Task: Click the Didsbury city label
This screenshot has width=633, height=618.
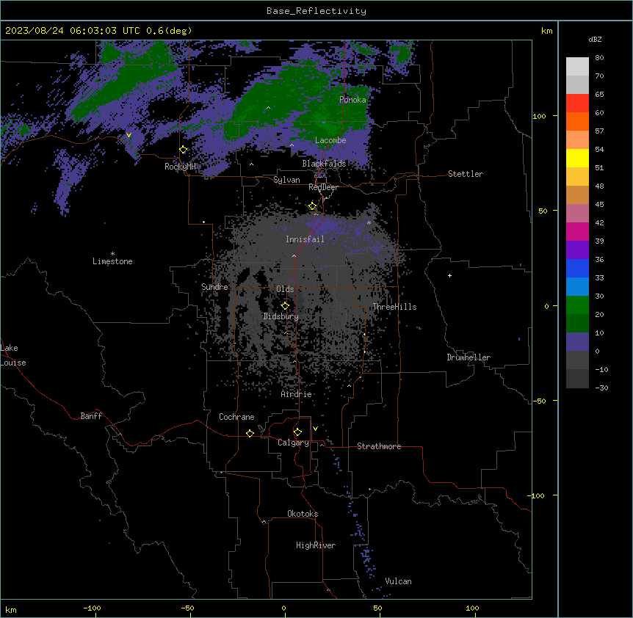Action: pyautogui.click(x=281, y=316)
